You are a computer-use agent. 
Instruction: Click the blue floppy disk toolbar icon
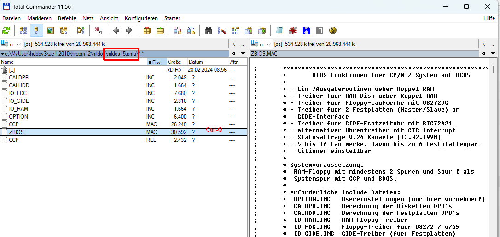[x=306, y=30]
